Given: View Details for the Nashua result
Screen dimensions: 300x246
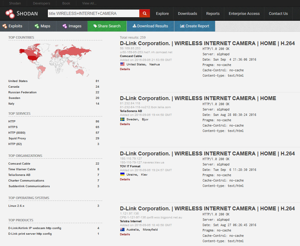Looking at the screenshot, I should pyautogui.click(x=125, y=69).
